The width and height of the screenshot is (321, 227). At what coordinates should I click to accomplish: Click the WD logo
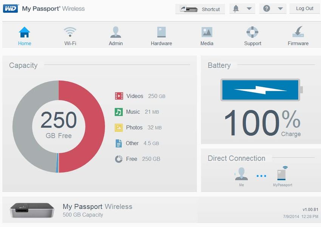(x=11, y=9)
